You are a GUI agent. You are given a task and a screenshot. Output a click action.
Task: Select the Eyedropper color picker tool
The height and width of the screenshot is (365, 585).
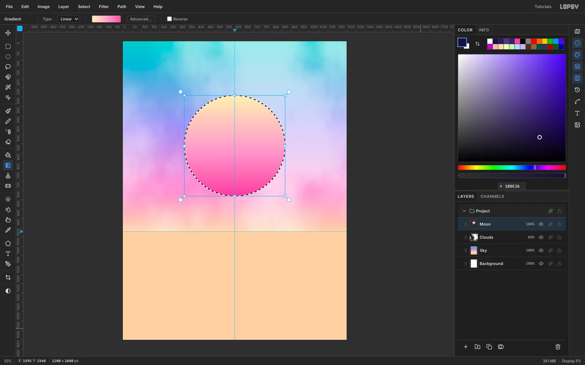coord(8,230)
